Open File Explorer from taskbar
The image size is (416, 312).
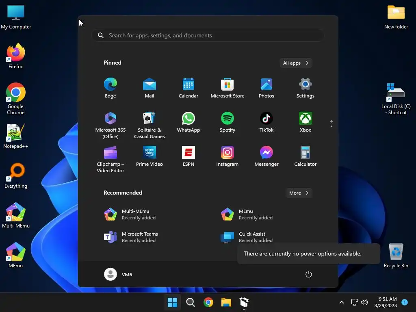click(226, 302)
